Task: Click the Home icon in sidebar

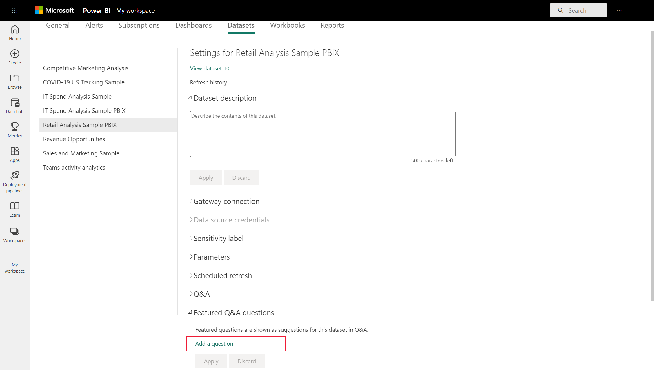Action: point(15,33)
